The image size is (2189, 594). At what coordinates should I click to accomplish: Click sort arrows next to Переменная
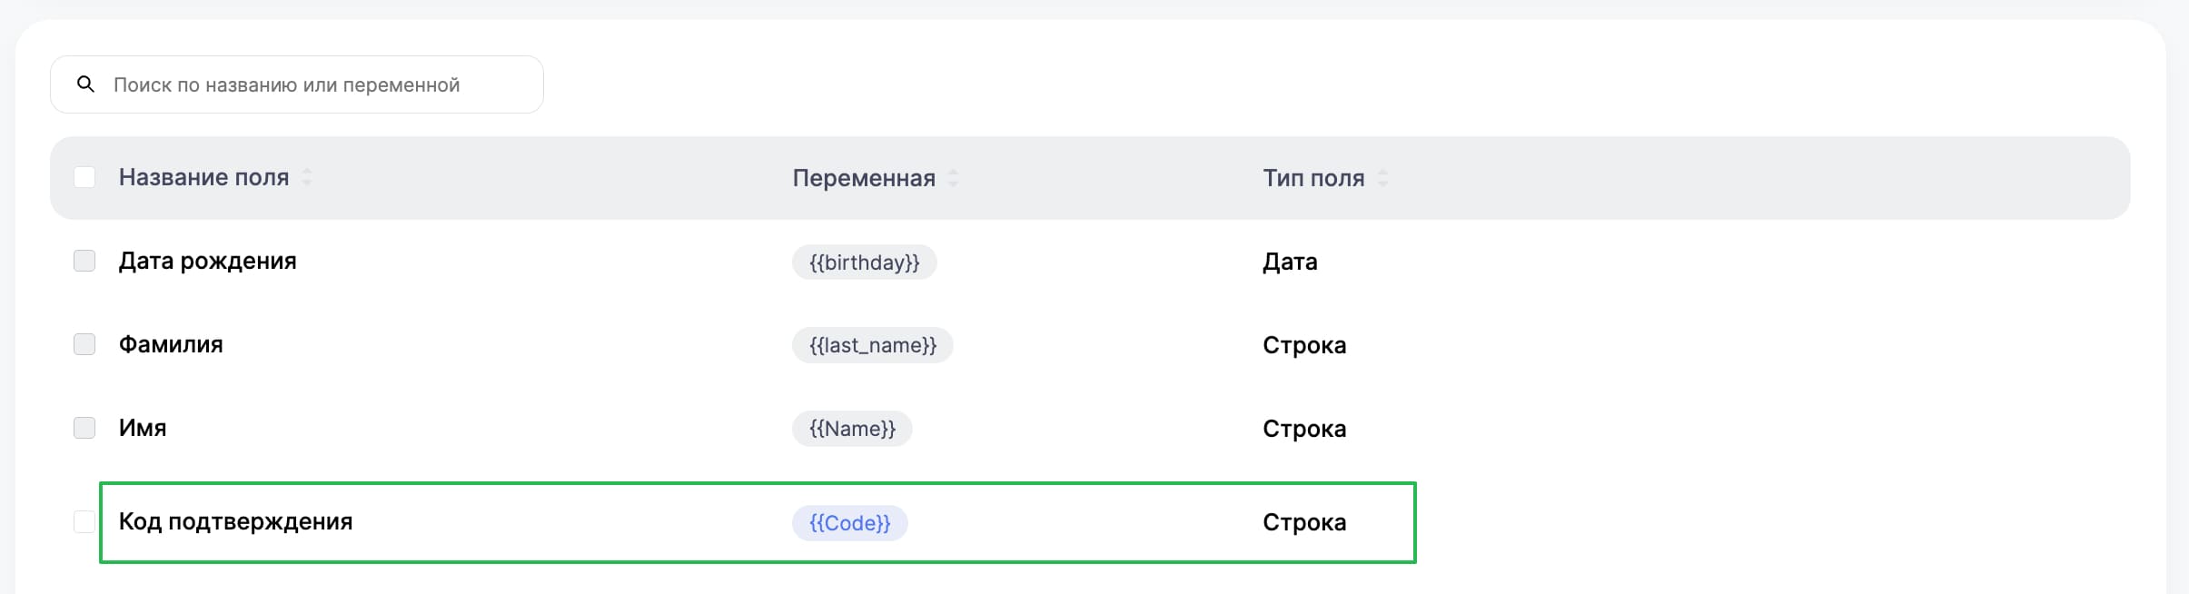(x=953, y=178)
